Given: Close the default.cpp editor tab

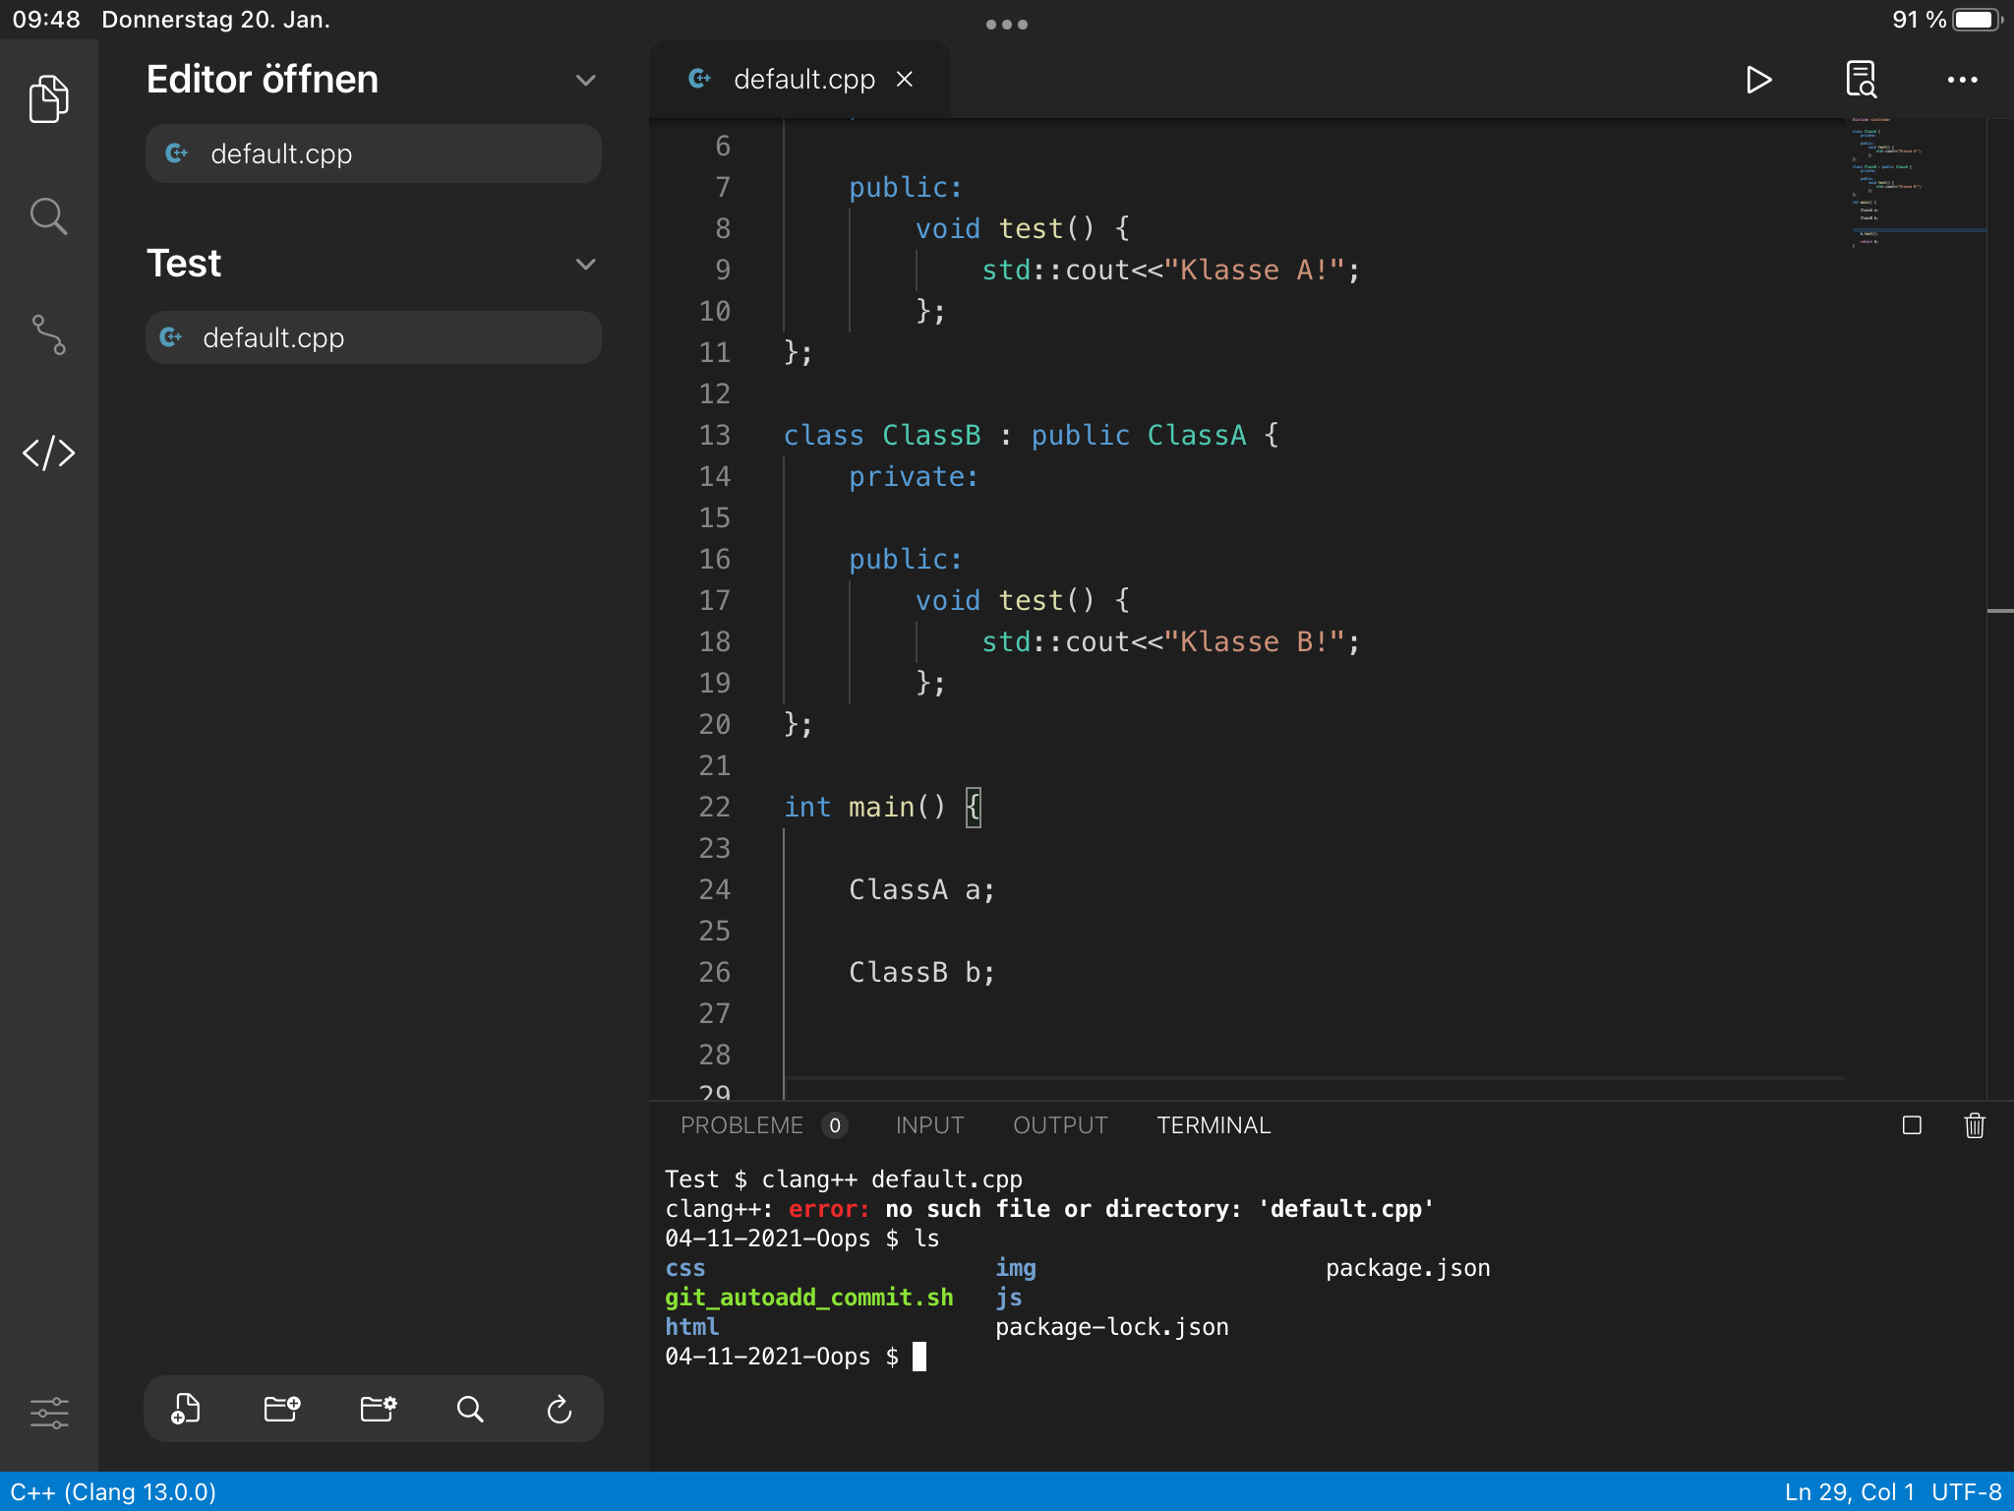Looking at the screenshot, I should pos(905,80).
